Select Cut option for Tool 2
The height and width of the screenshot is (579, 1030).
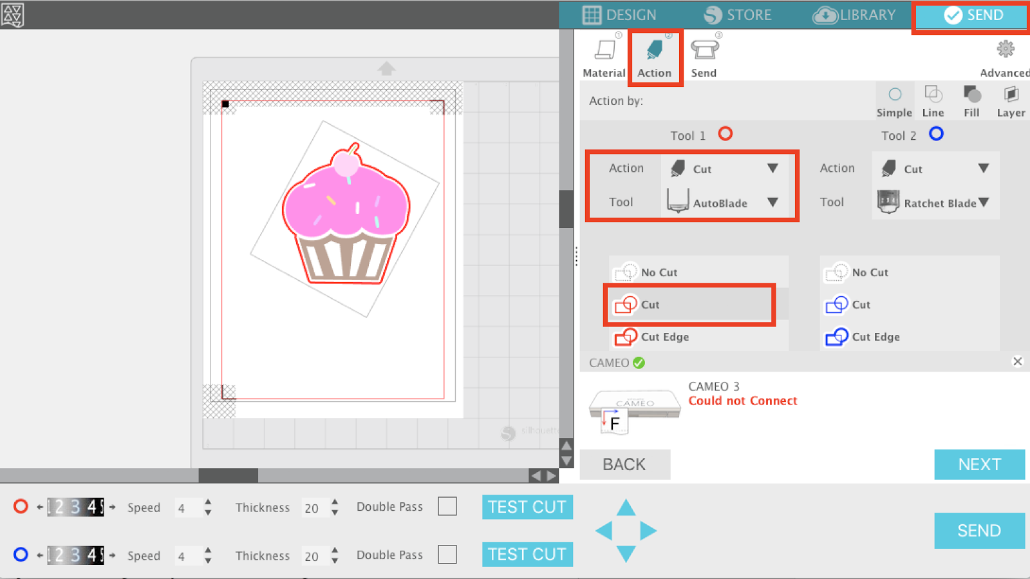pyautogui.click(x=910, y=305)
